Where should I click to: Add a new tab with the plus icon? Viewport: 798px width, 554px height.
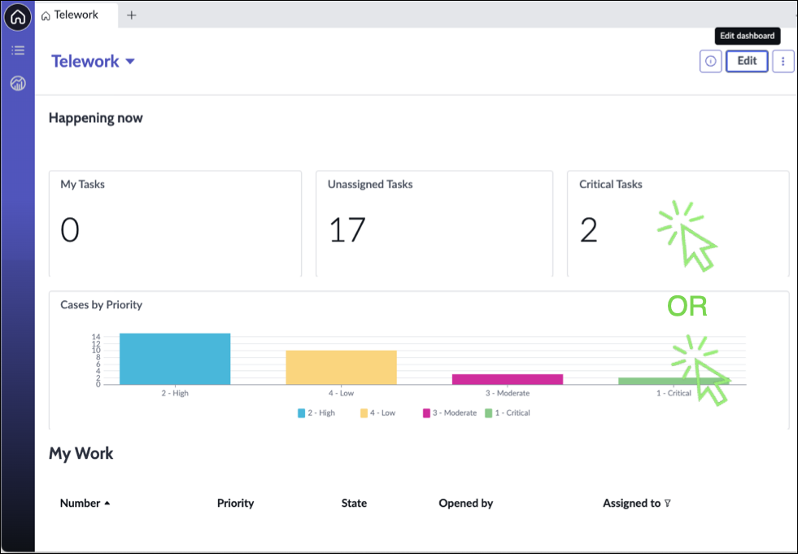[x=132, y=15]
